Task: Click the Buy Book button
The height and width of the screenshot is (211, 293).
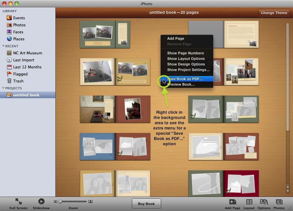Action: [146, 204]
